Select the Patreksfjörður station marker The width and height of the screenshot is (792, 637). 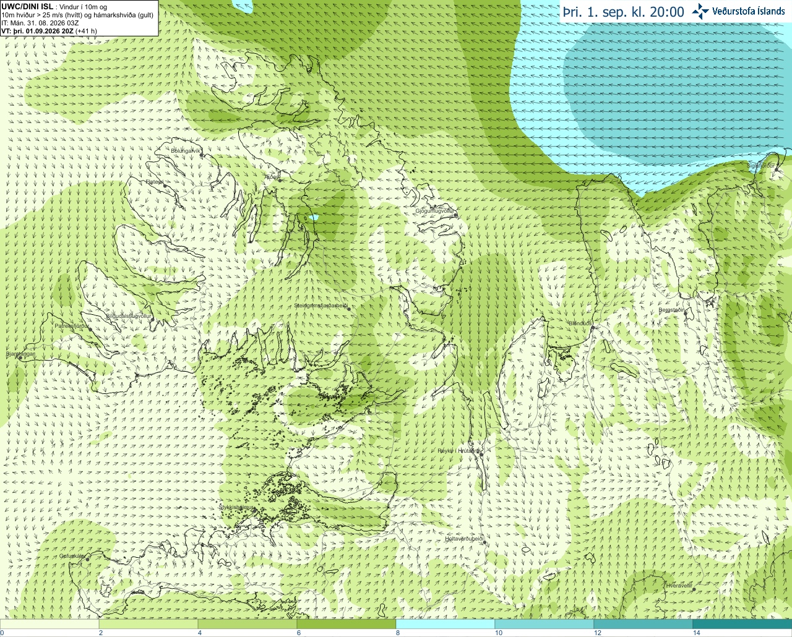(88, 328)
